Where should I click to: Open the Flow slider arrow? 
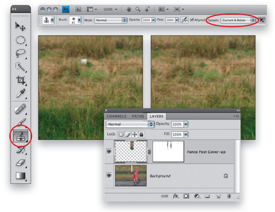(x=177, y=20)
